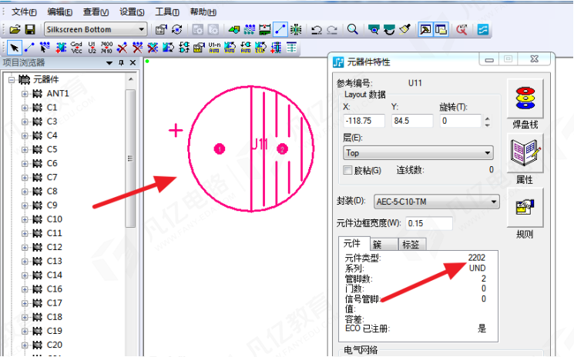Switch to the 标签 tab
574x357 pixels.
coord(412,245)
